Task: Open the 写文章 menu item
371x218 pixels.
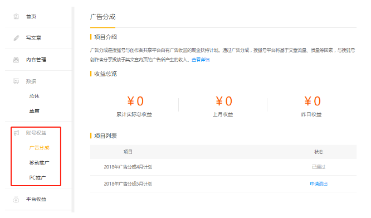Action: click(x=33, y=38)
